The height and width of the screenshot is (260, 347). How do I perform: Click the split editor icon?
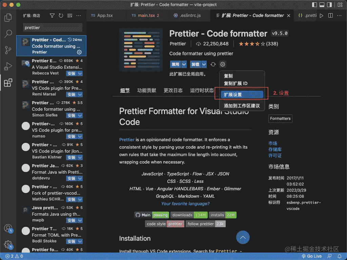[x=330, y=16]
